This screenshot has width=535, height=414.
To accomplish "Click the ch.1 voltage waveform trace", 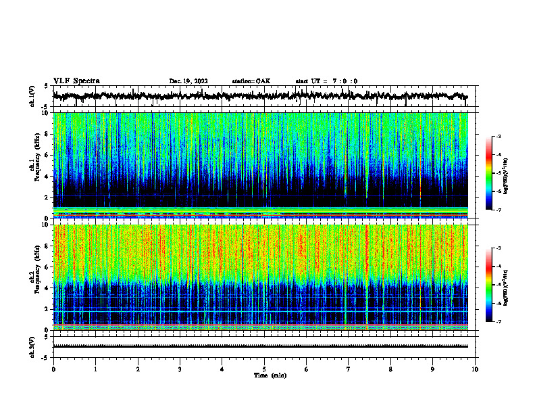I will click(260, 96).
